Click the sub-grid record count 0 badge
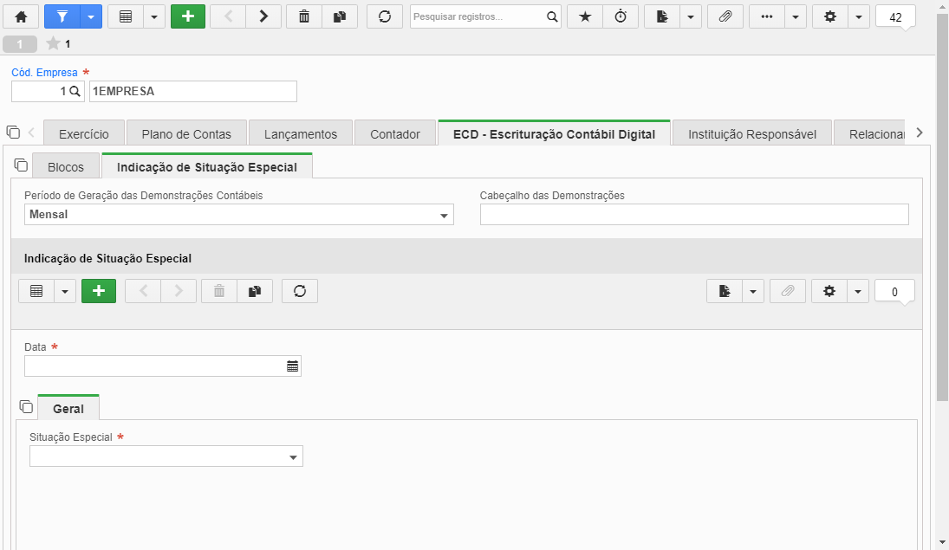 coord(894,292)
